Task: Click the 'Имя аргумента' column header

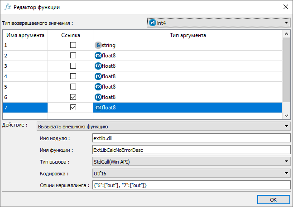Action: (26, 35)
